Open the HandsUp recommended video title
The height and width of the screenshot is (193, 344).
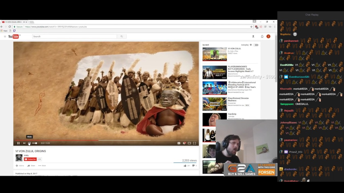coord(232,114)
